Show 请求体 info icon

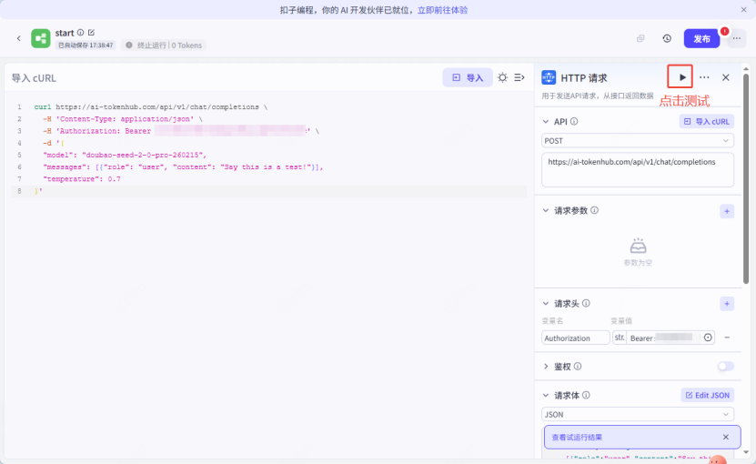point(586,396)
